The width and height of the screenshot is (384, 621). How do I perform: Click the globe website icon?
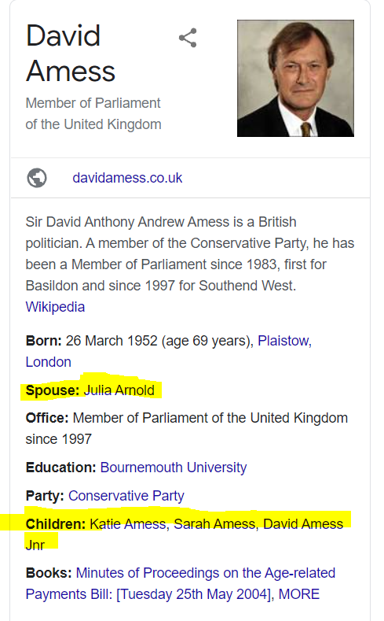coord(37,178)
